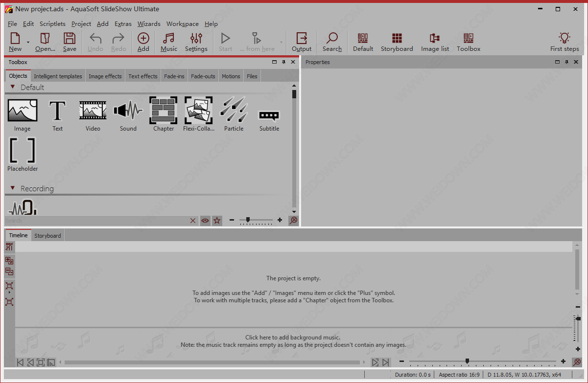
Task: Collapse the Recording section
Action: [13, 188]
